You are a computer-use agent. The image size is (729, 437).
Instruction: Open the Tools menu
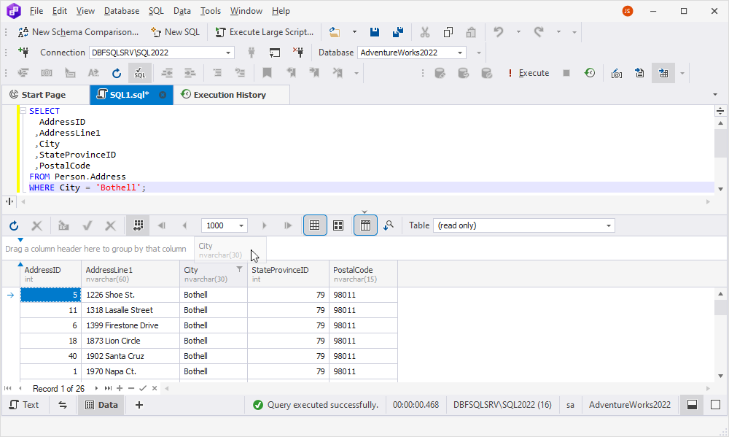[210, 11]
